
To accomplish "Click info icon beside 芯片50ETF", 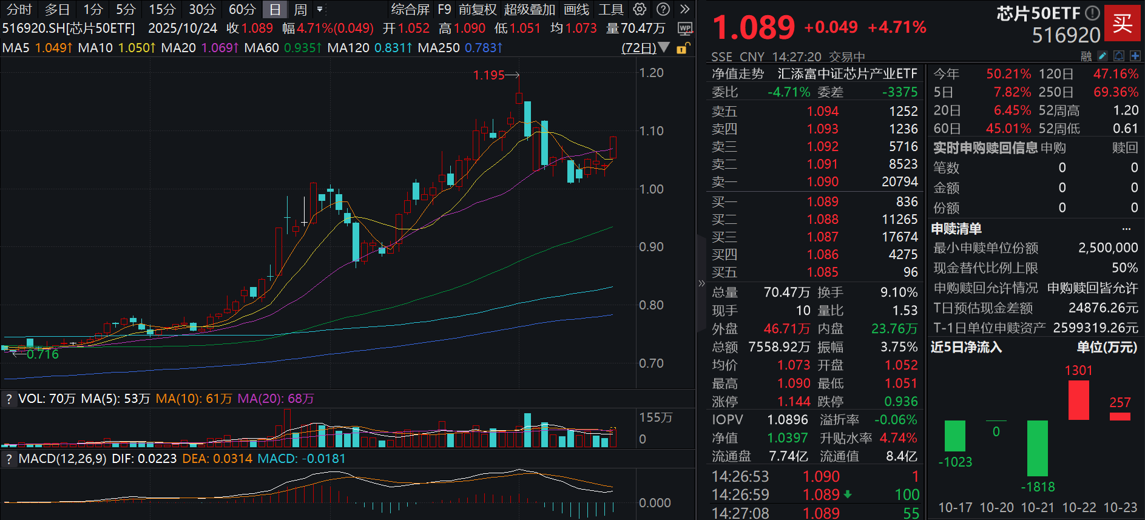I will (x=1092, y=13).
